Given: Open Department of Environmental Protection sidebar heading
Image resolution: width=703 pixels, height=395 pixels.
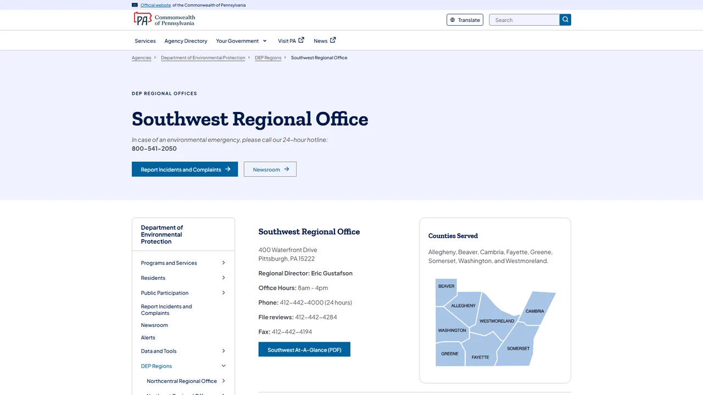Looking at the screenshot, I should pos(162,234).
